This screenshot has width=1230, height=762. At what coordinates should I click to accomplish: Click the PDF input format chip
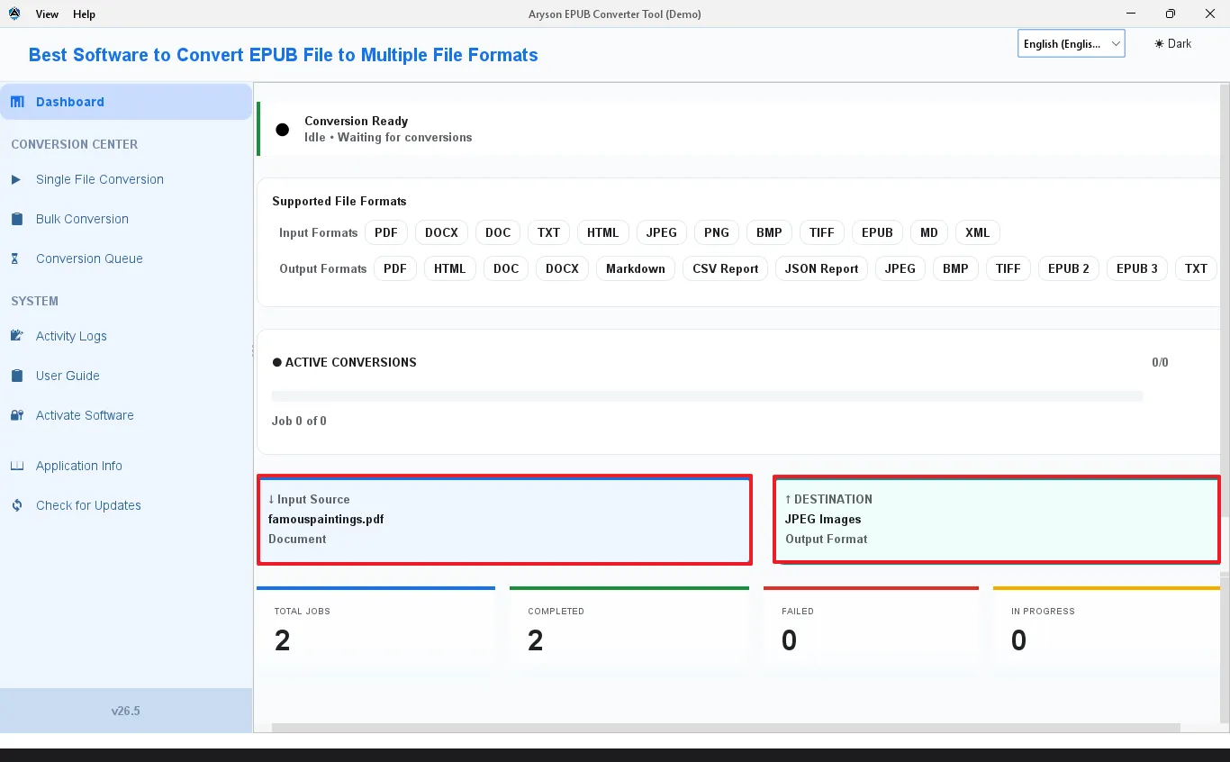[x=386, y=232]
